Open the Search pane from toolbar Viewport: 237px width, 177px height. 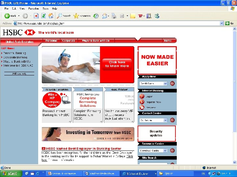point(64,16)
